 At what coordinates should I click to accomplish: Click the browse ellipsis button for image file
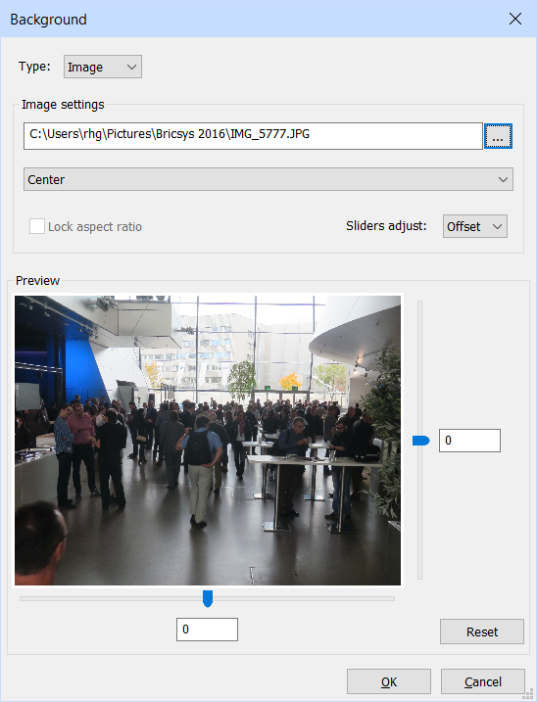click(498, 136)
